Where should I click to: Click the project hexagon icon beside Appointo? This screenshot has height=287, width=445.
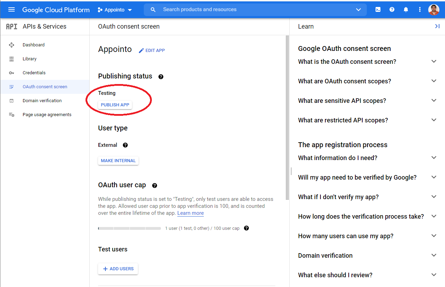(100, 10)
